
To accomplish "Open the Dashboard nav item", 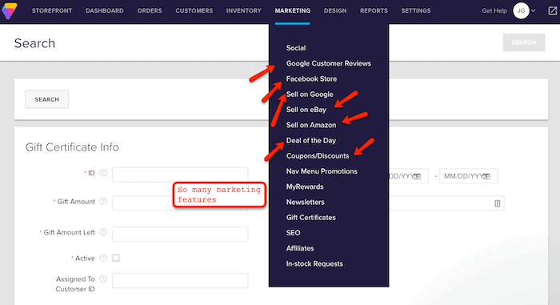I will click(x=105, y=10).
